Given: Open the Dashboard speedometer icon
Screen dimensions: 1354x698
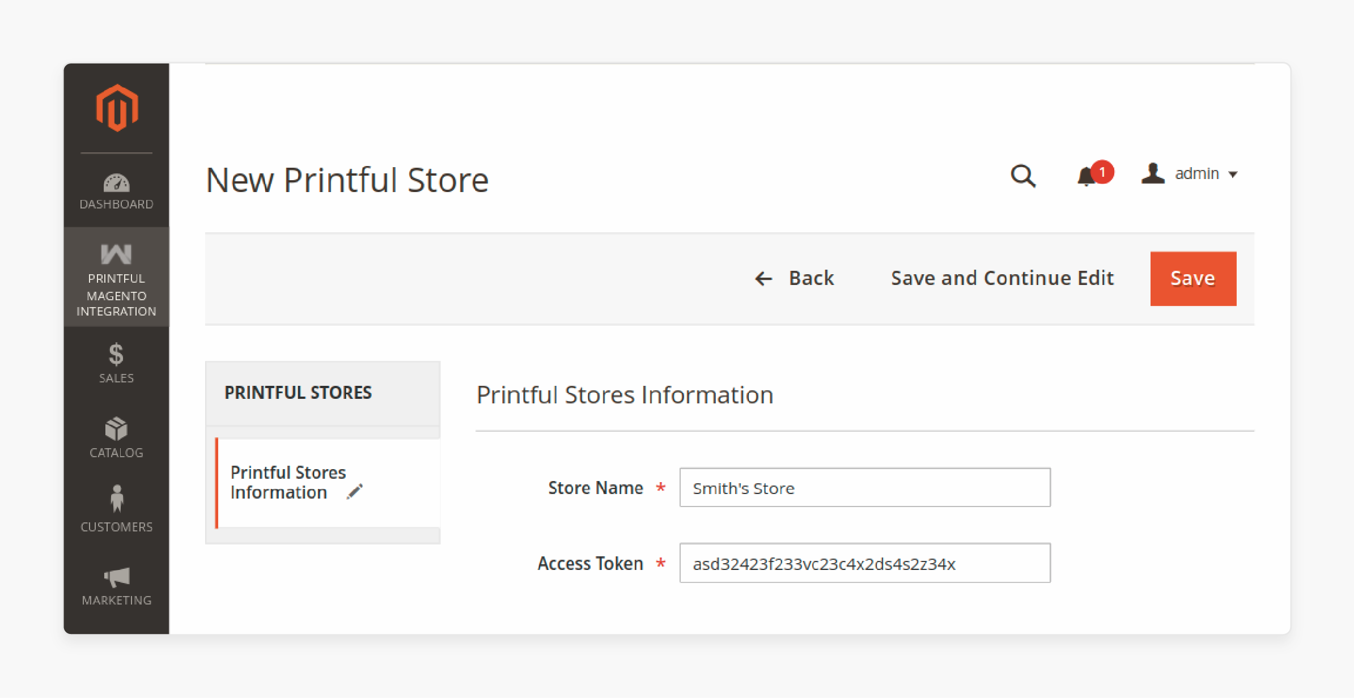Looking at the screenshot, I should pos(116,183).
